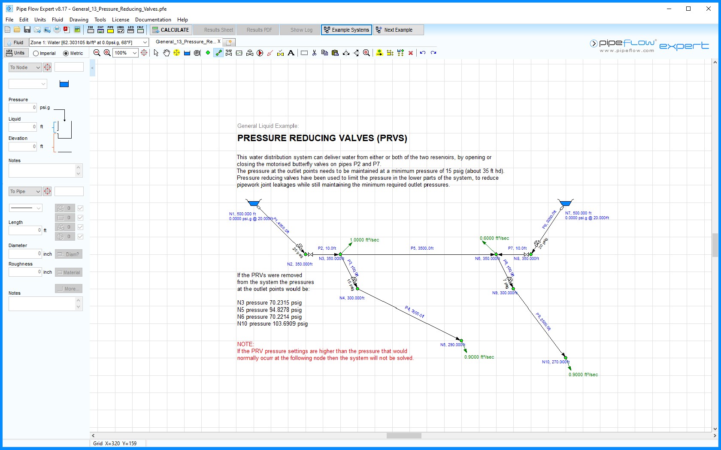Image resolution: width=721 pixels, height=450 pixels.
Task: Open the 100% zoom level dropdown
Action: [134, 53]
